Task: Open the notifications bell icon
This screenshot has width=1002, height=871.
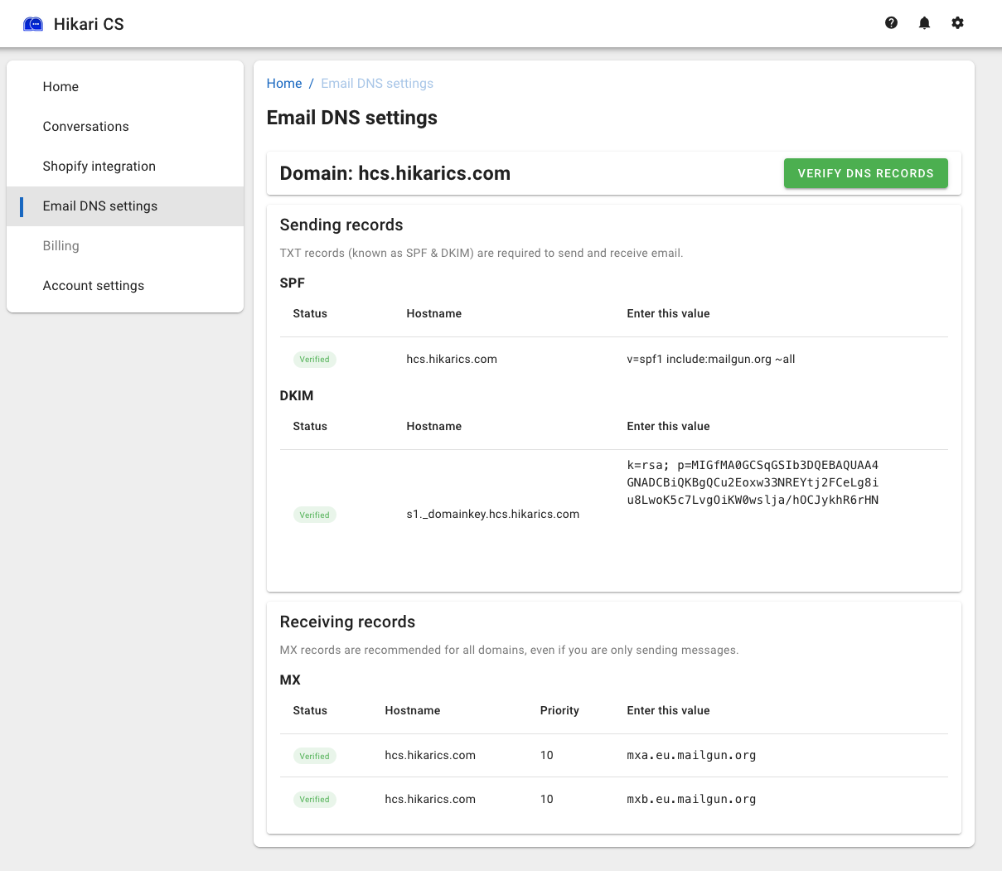Action: point(924,23)
